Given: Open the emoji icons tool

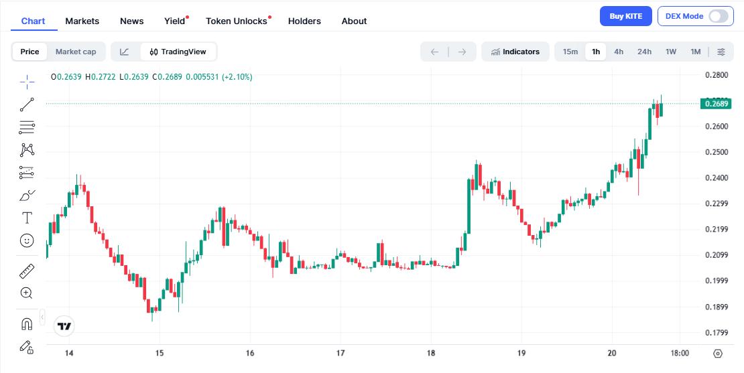Looking at the screenshot, I should (27, 240).
